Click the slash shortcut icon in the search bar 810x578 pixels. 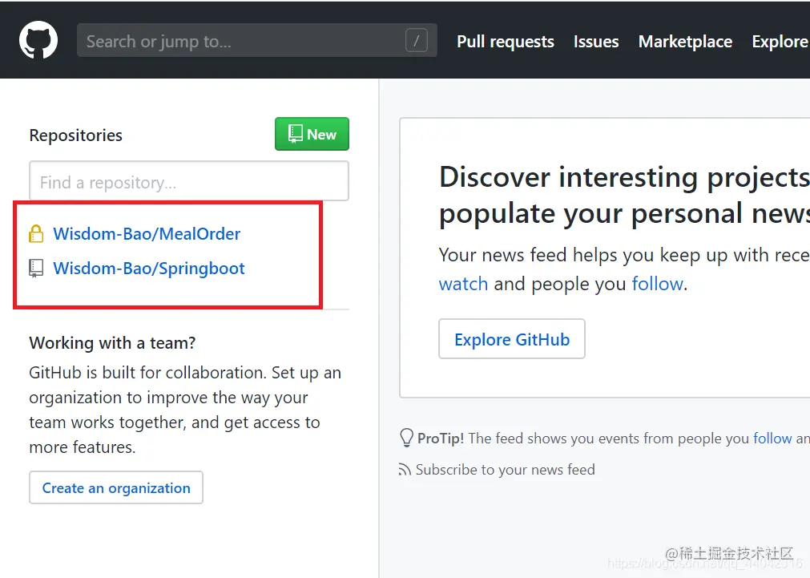click(x=417, y=40)
